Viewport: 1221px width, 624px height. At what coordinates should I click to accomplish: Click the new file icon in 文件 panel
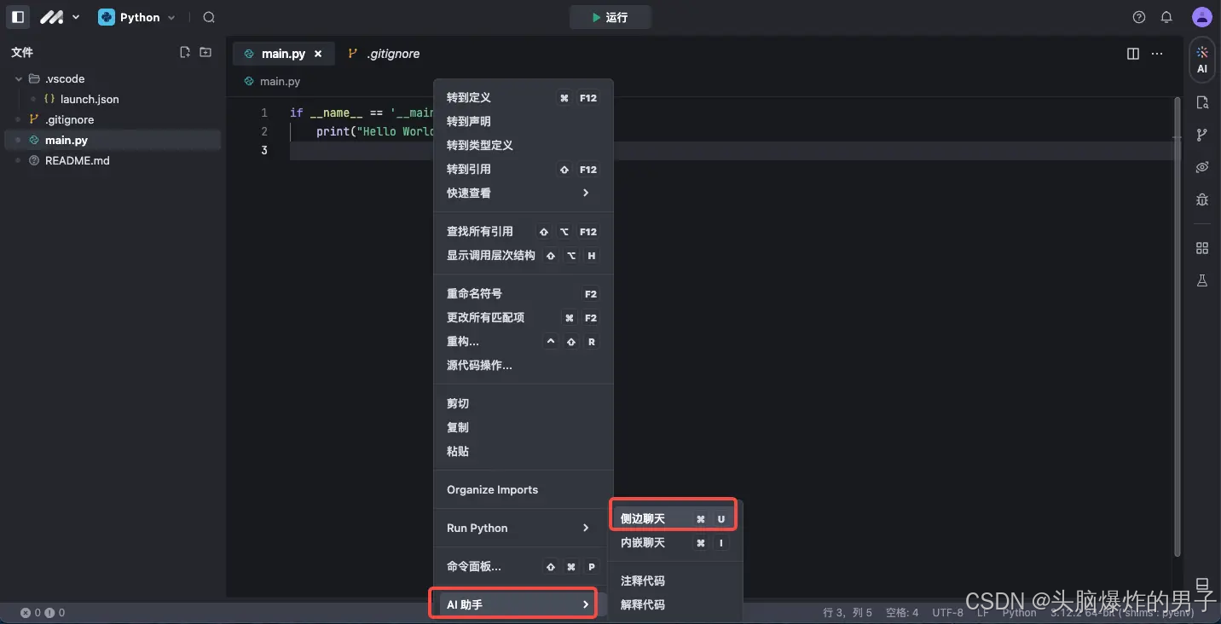click(184, 51)
